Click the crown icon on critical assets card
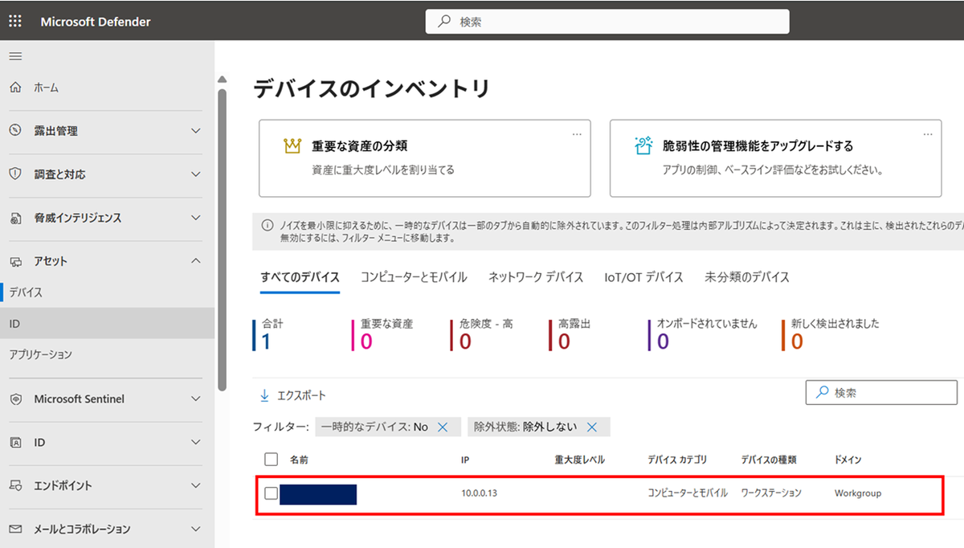Image resolution: width=964 pixels, height=548 pixels. (292, 146)
